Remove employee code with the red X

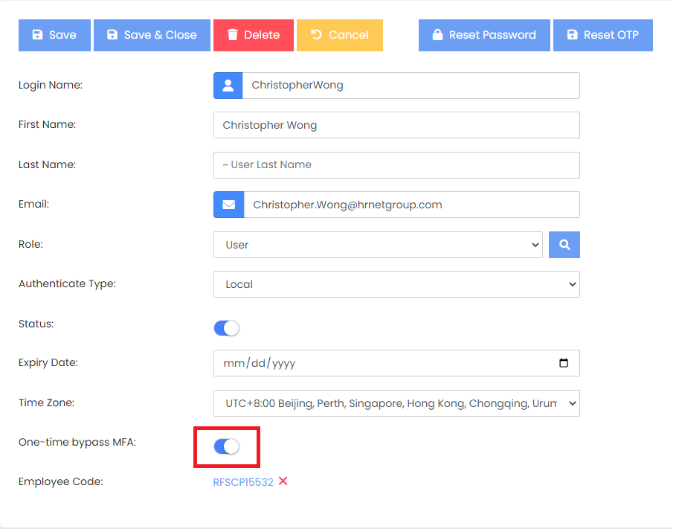pos(283,481)
